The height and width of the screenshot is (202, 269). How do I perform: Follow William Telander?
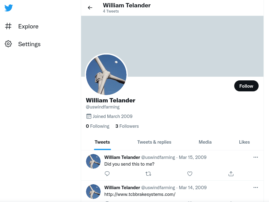[246, 86]
